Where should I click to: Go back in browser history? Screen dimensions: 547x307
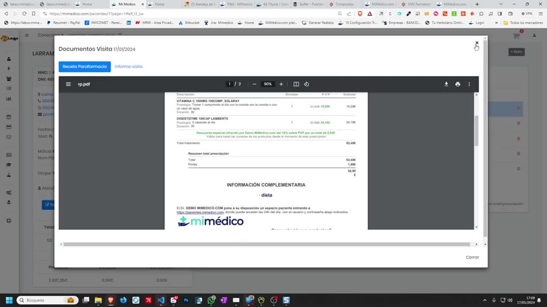pos(6,13)
